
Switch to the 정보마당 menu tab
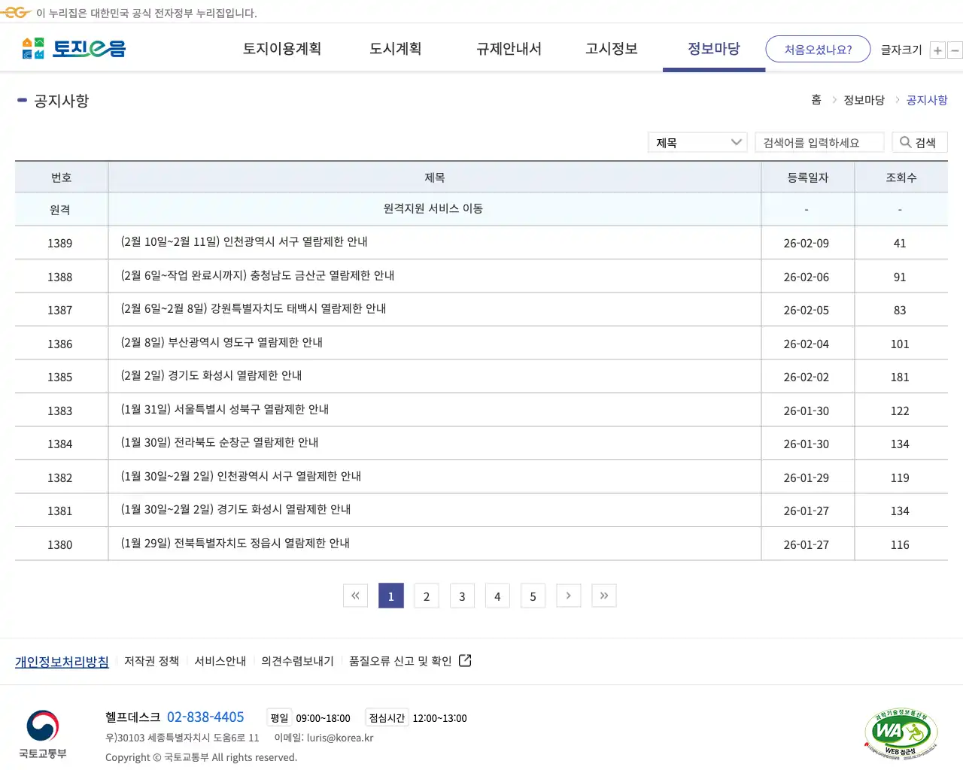712,49
